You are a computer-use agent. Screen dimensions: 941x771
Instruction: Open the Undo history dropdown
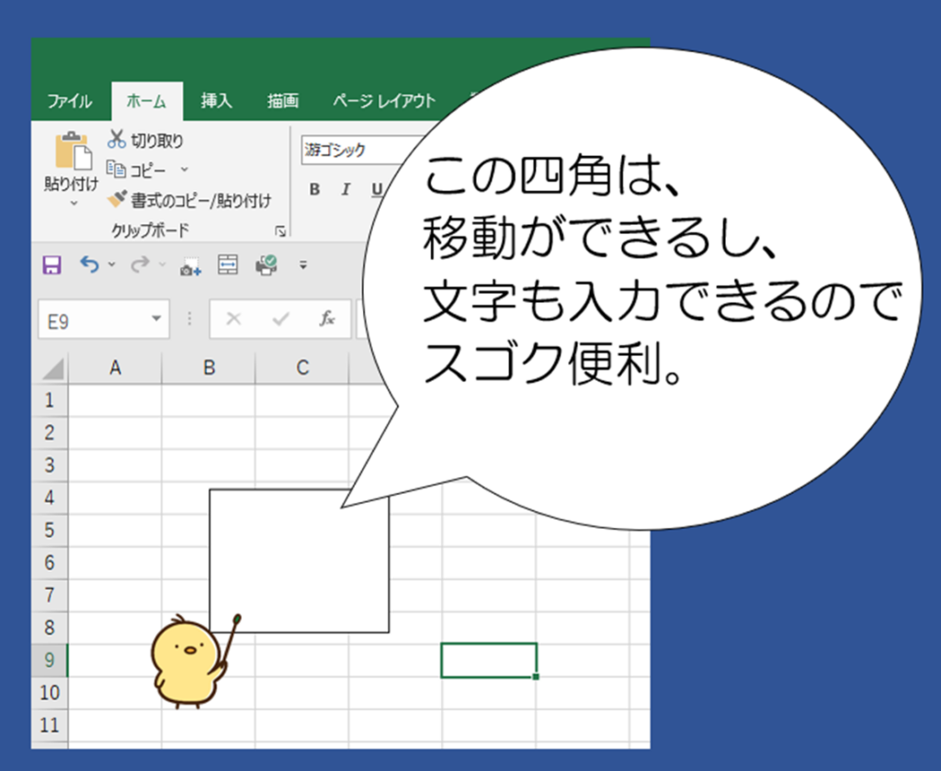(111, 263)
